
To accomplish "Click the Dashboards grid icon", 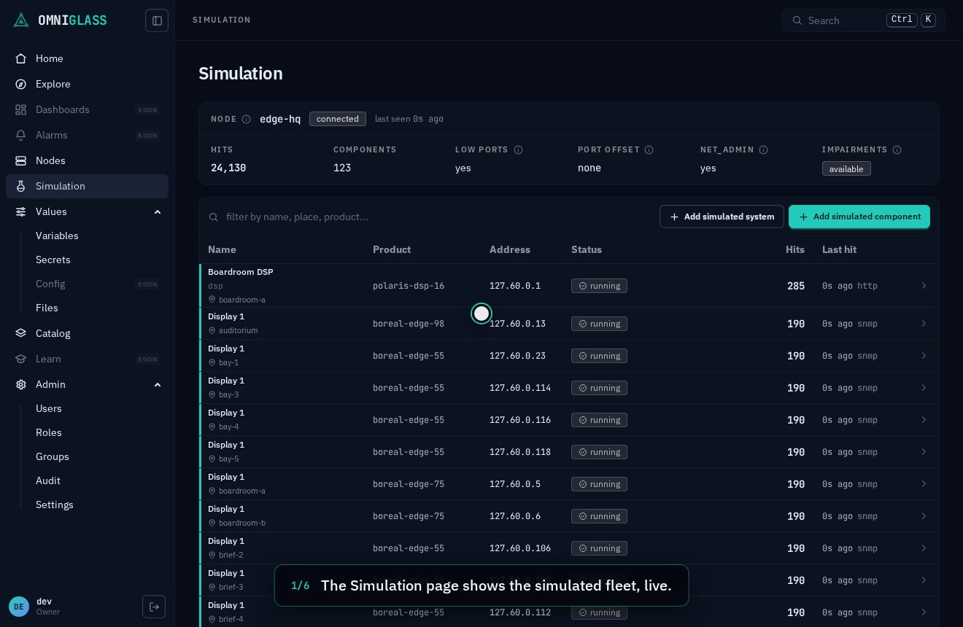I will tap(21, 109).
